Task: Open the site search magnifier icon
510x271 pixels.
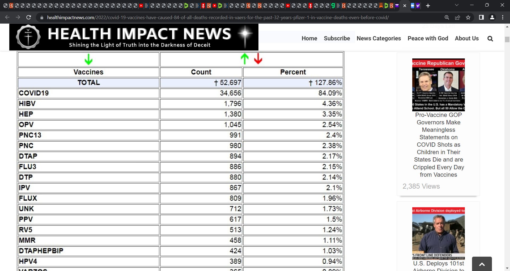Action: click(x=490, y=39)
